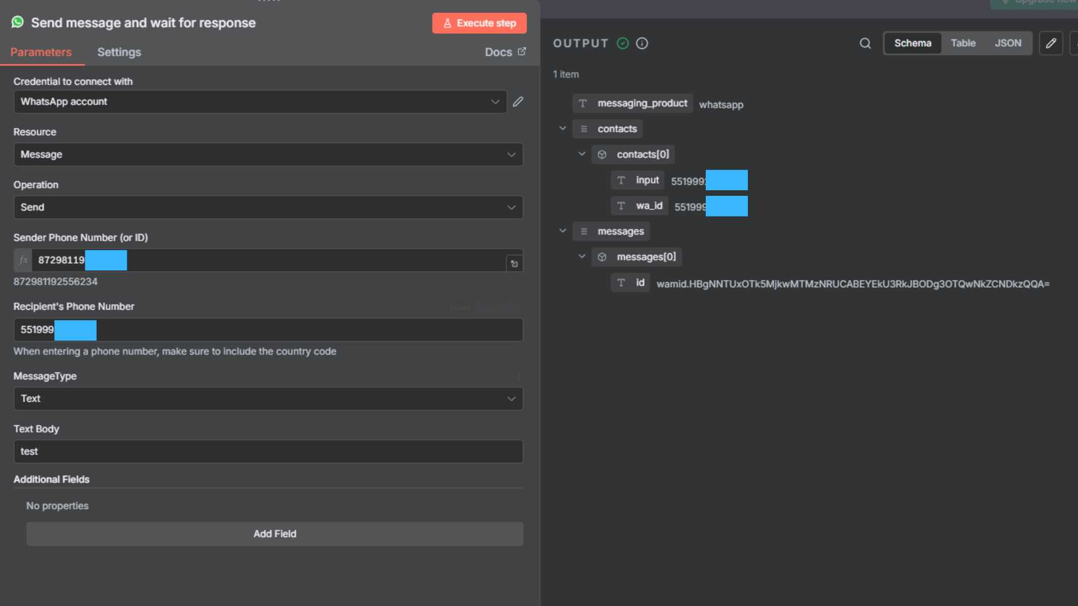
Task: Click the fx expression icon on sender field
Action: (x=23, y=260)
